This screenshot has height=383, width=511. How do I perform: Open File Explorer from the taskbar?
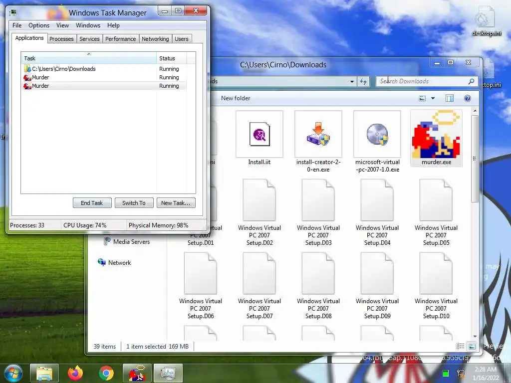pos(44,373)
